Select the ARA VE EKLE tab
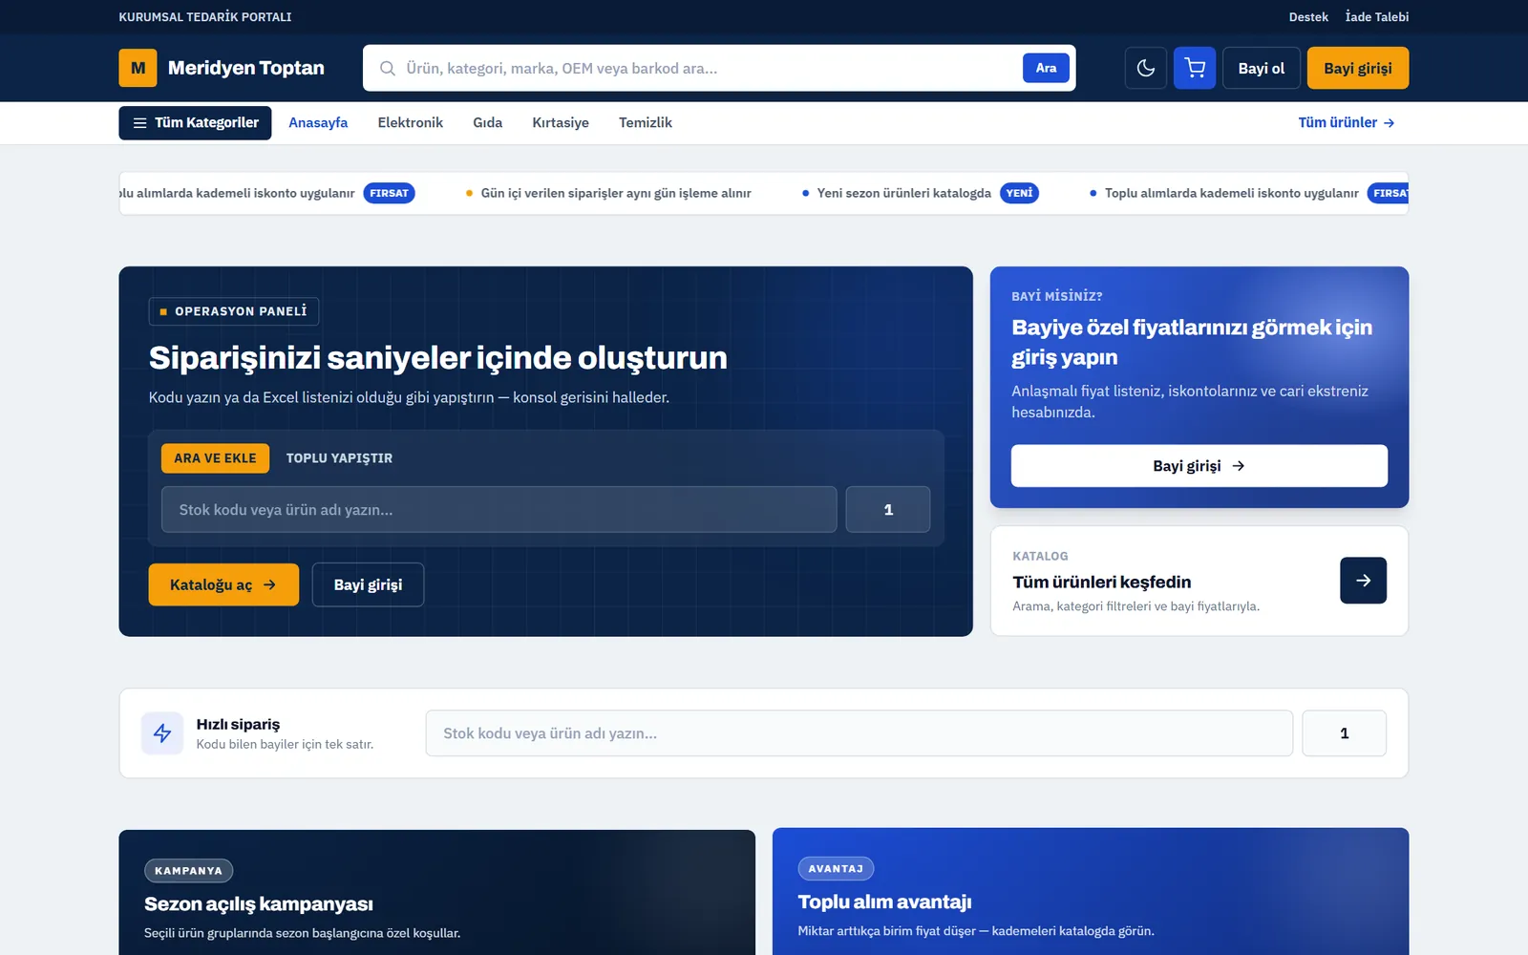This screenshot has height=955, width=1528. point(215,458)
